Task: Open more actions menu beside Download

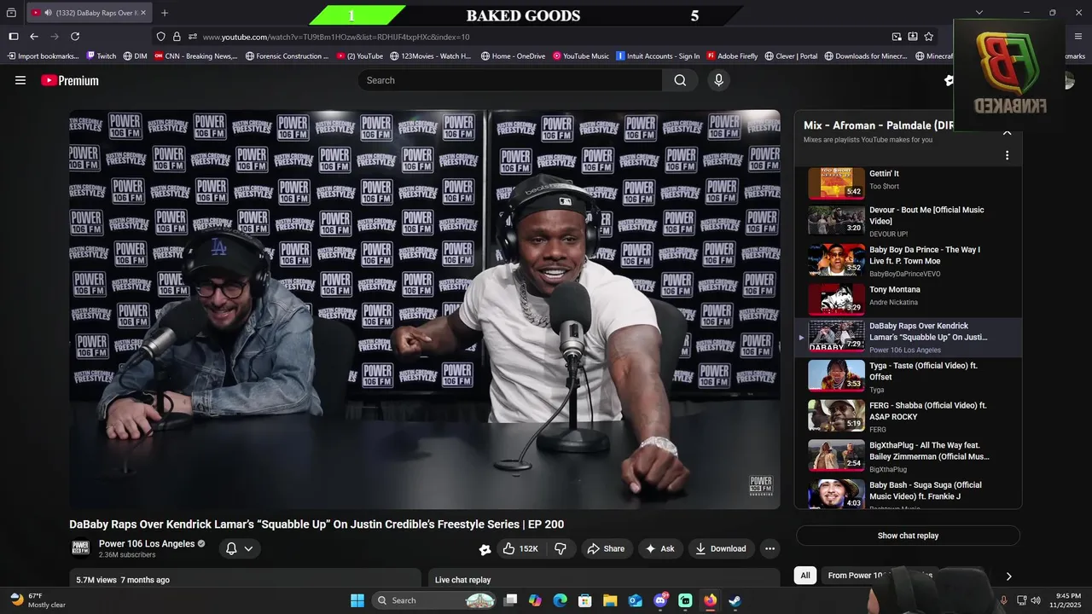Action: (x=770, y=548)
